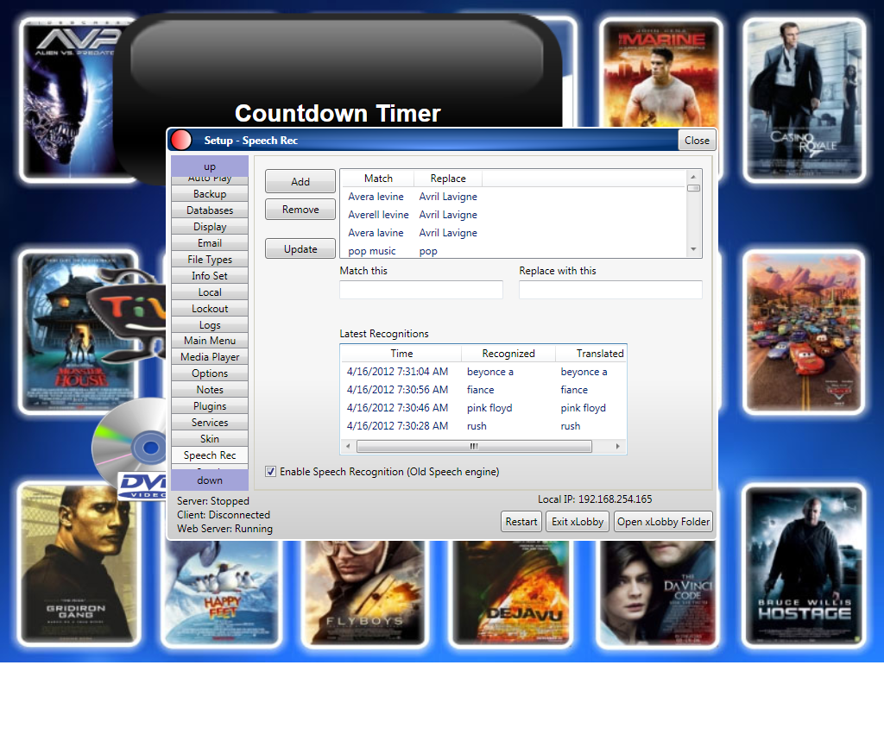
Task: Open the Lockout setup section
Action: coord(210,308)
